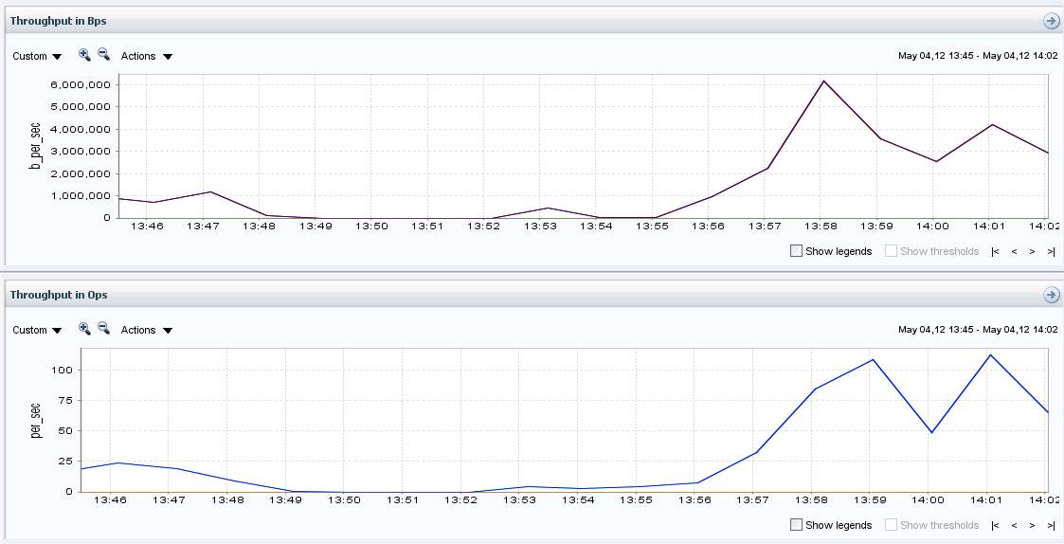Image resolution: width=1064 pixels, height=544 pixels.
Task: Step forward in Ops chart time range
Action: coord(1033,525)
